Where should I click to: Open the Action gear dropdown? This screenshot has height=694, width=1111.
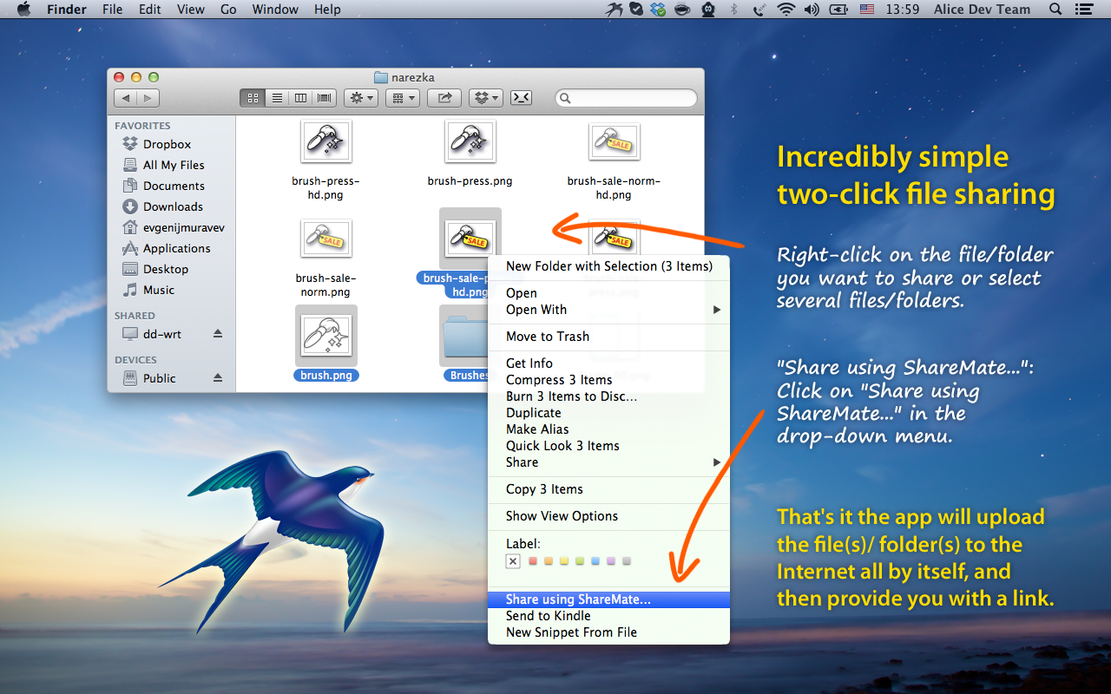[x=360, y=98]
